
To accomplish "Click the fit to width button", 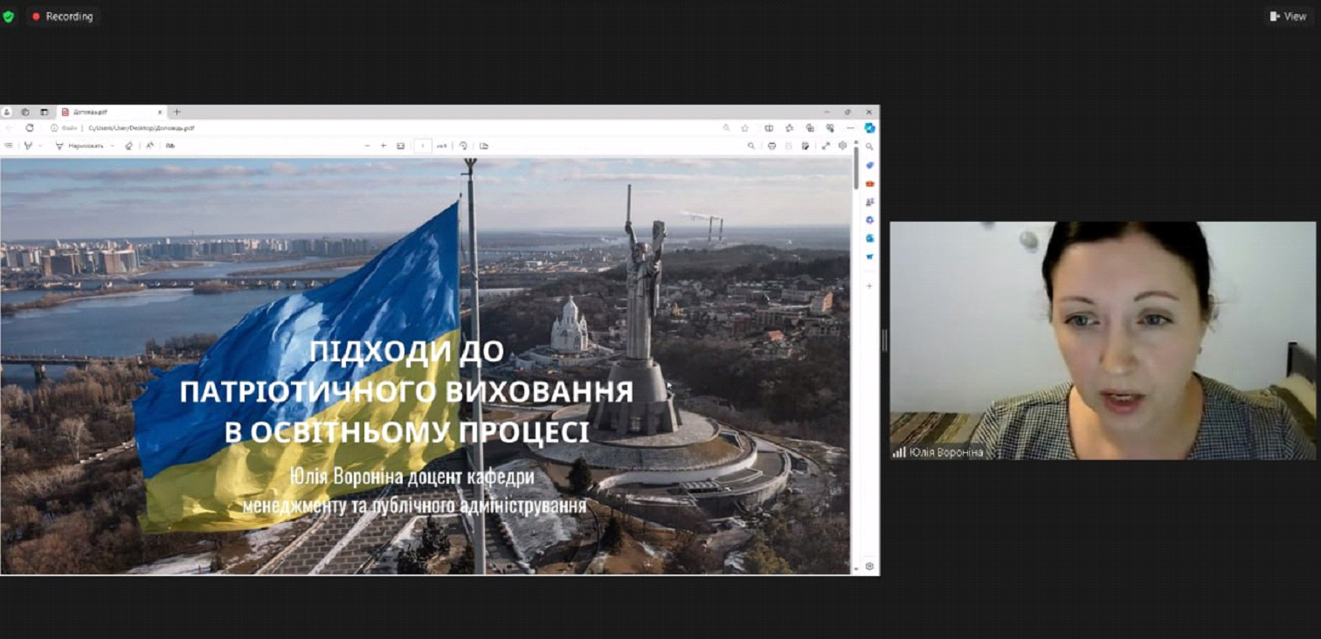I will click(x=400, y=146).
